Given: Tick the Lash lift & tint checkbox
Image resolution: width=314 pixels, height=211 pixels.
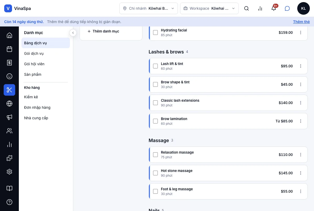Looking at the screenshot, I should [x=155, y=66].
